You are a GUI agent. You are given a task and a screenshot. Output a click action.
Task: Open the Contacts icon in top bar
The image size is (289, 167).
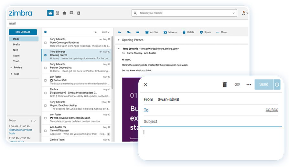click(x=79, y=13)
